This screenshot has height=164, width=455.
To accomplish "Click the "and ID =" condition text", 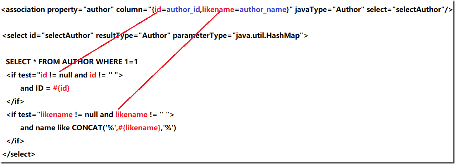I will click(x=36, y=88).
